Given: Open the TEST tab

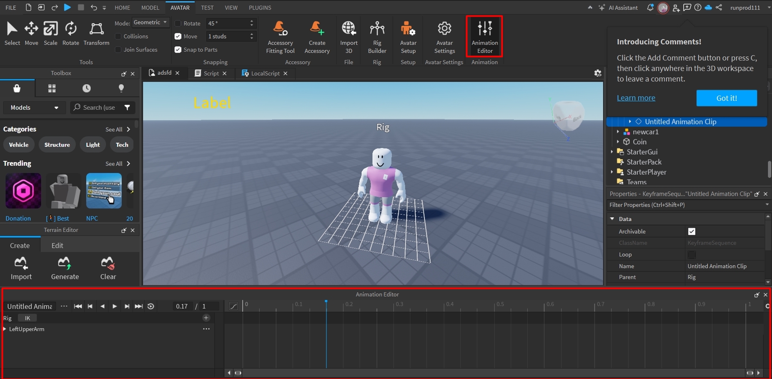Looking at the screenshot, I should [207, 8].
